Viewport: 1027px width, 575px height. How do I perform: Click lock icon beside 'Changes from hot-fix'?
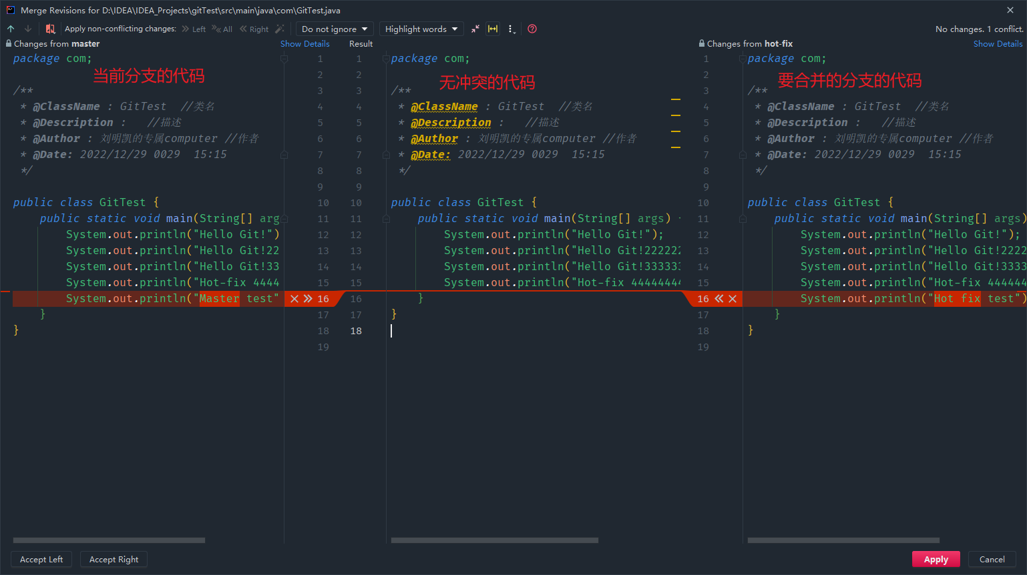[x=702, y=43]
